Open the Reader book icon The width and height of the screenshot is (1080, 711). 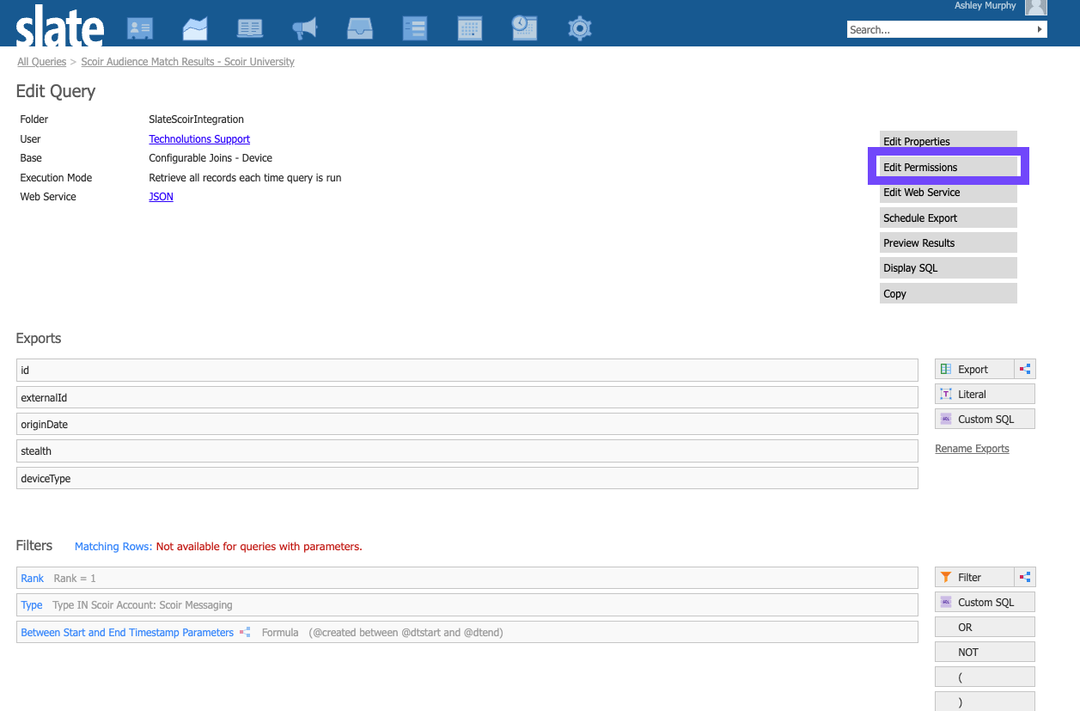tap(250, 28)
